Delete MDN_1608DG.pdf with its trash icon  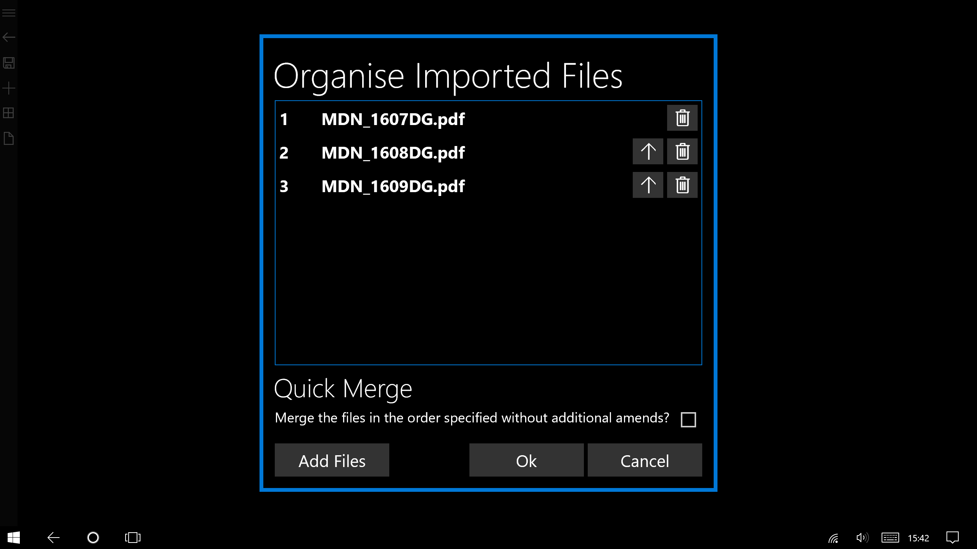pos(682,151)
